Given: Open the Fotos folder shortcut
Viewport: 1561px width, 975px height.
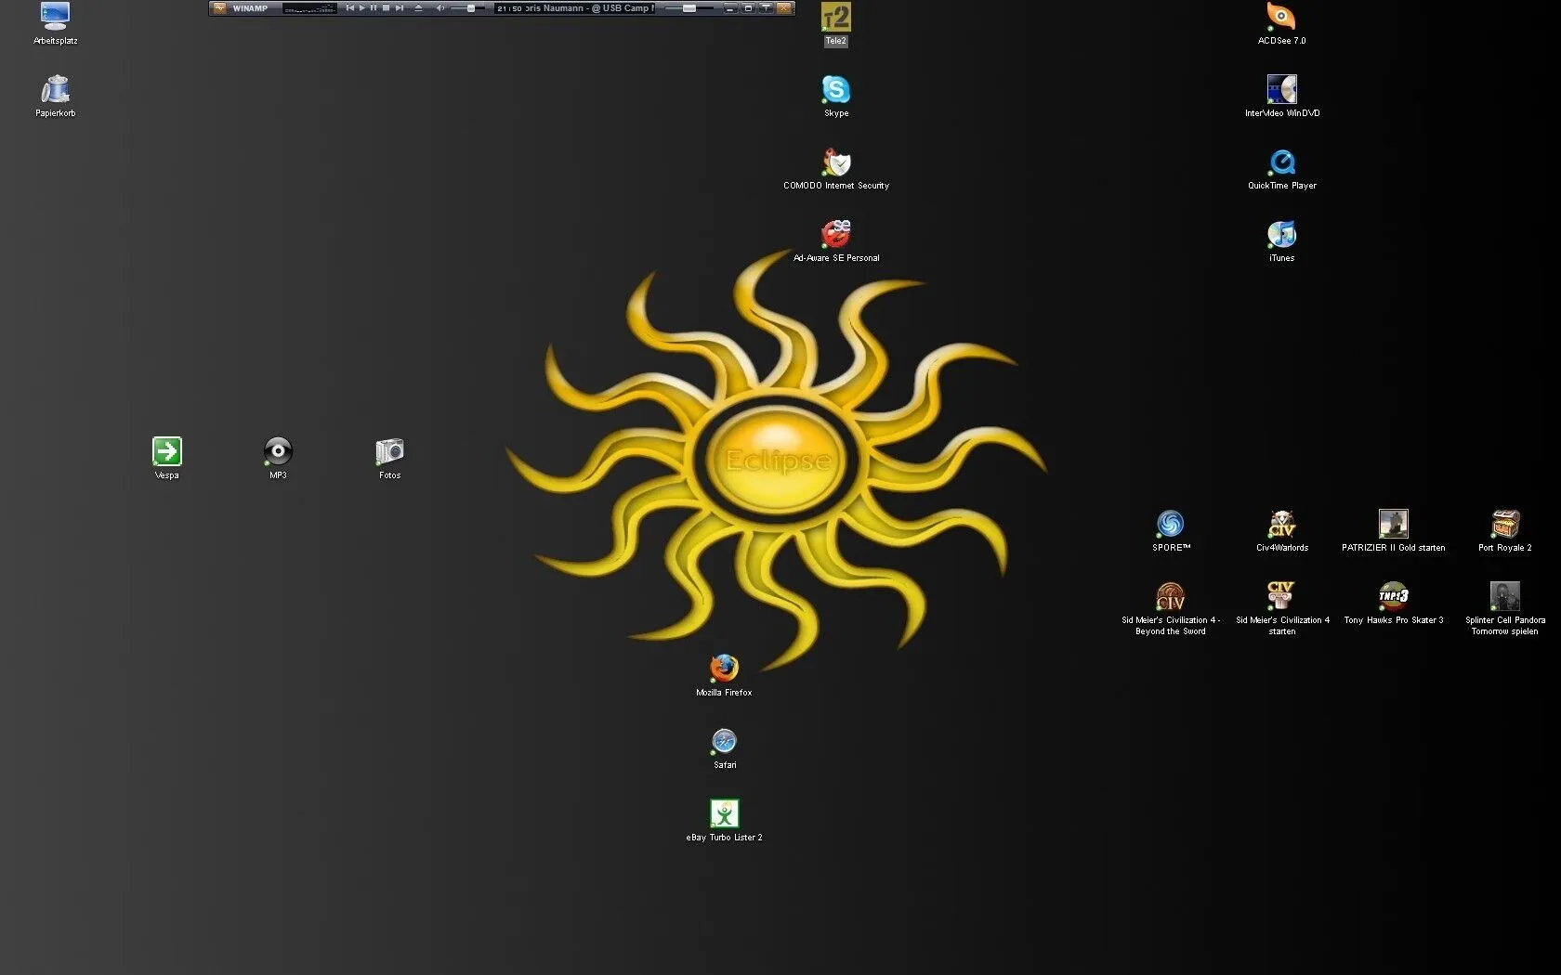Looking at the screenshot, I should (389, 452).
